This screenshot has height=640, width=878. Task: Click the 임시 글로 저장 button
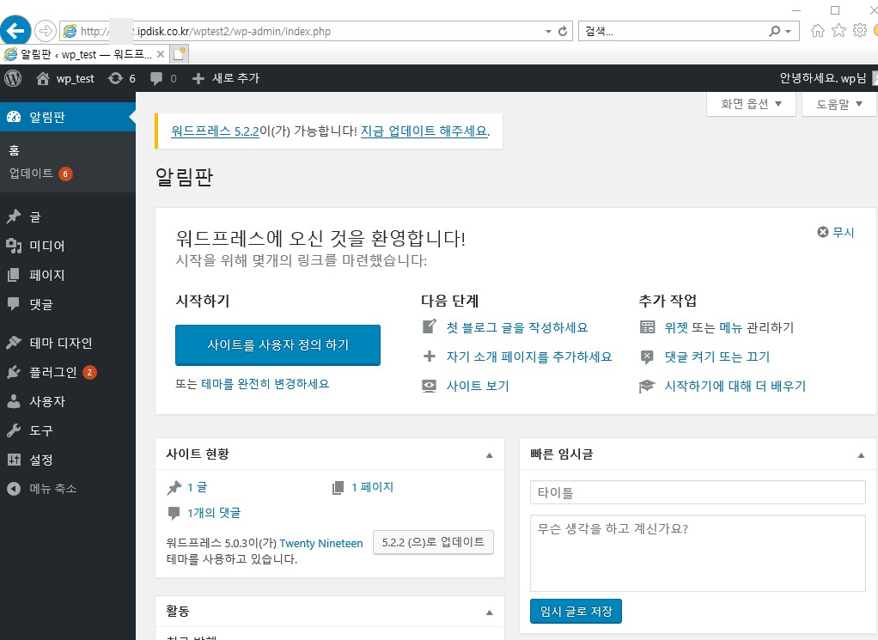pyautogui.click(x=576, y=612)
